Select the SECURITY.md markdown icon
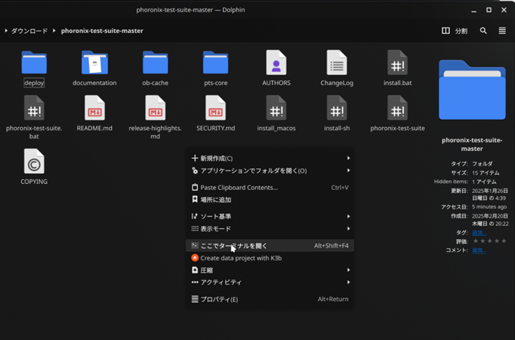 [216, 108]
